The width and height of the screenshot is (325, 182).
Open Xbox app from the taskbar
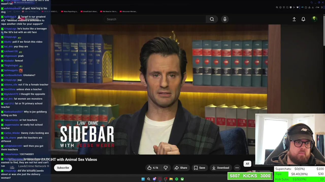coord(182,179)
